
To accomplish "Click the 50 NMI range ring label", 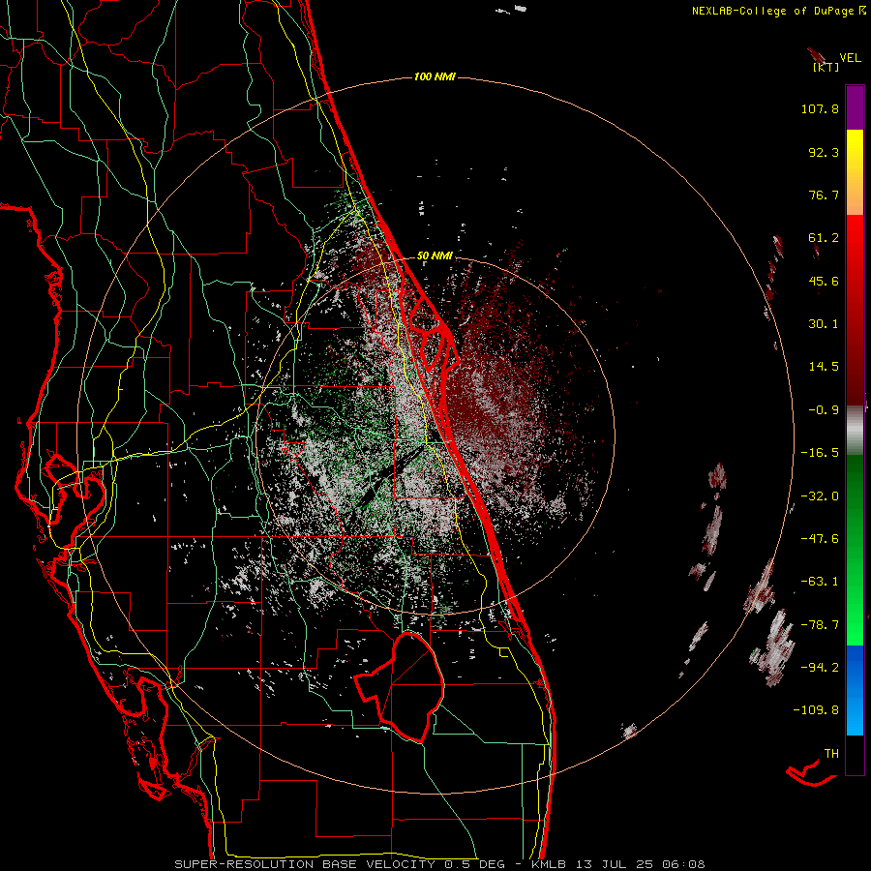I will 435,256.
